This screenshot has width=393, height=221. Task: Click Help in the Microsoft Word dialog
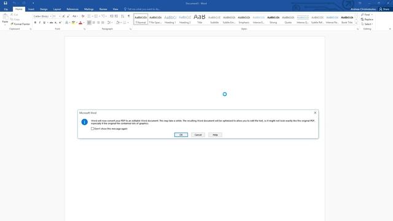click(x=215, y=135)
